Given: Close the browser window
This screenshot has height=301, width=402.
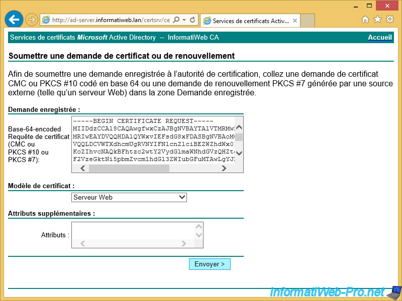Looking at the screenshot, I should [x=387, y=6].
